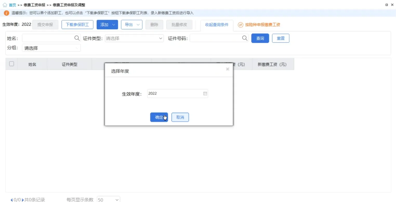
Task: Click the 生效年度: 2022 label
Action: click(x=17, y=24)
